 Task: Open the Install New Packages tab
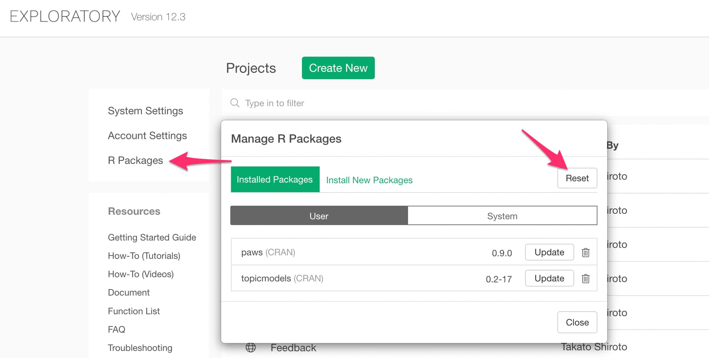(x=369, y=180)
